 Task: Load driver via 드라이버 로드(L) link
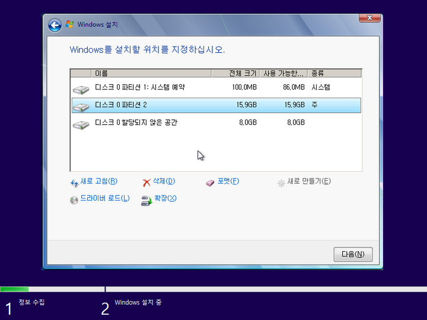pos(105,199)
